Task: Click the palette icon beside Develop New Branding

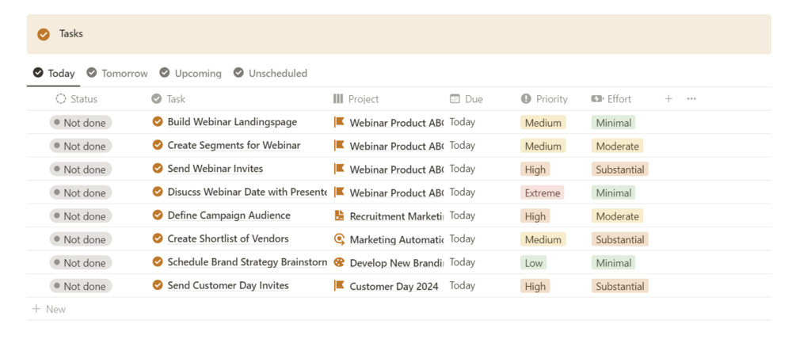Action: (x=339, y=262)
